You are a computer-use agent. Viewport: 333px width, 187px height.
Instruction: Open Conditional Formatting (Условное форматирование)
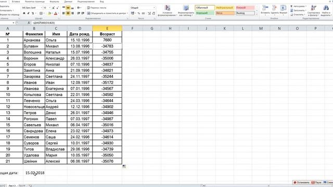click(x=168, y=10)
